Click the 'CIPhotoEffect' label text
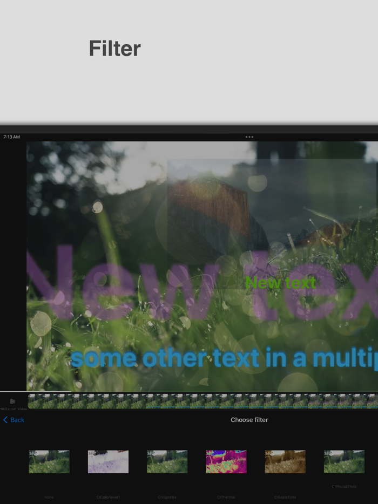 coord(344,487)
